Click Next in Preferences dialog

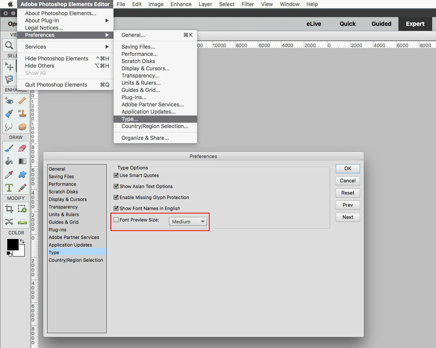click(x=348, y=217)
